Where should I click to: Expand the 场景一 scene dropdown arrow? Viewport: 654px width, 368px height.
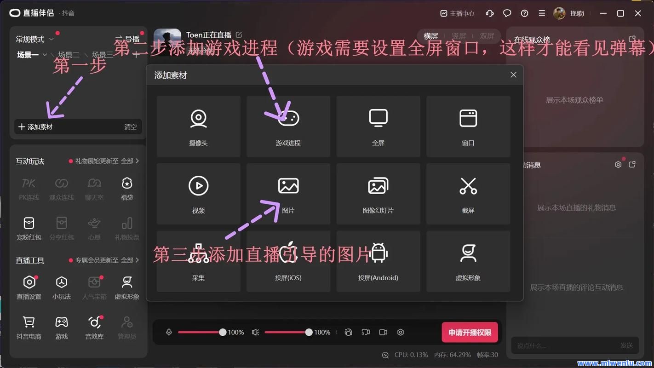click(45, 55)
